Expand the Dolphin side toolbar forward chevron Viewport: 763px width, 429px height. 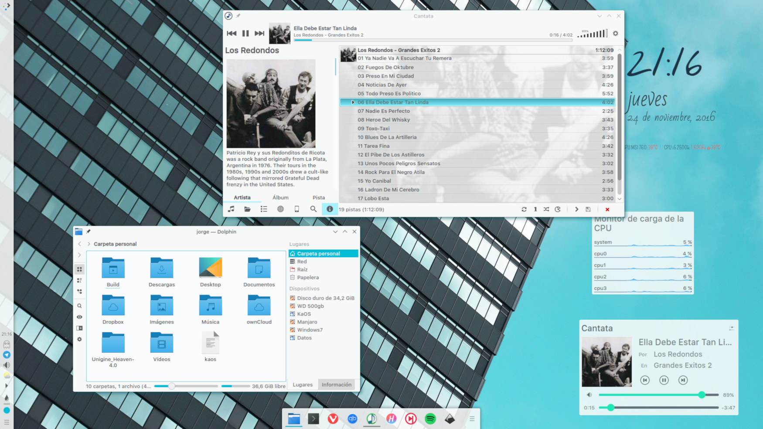79,255
